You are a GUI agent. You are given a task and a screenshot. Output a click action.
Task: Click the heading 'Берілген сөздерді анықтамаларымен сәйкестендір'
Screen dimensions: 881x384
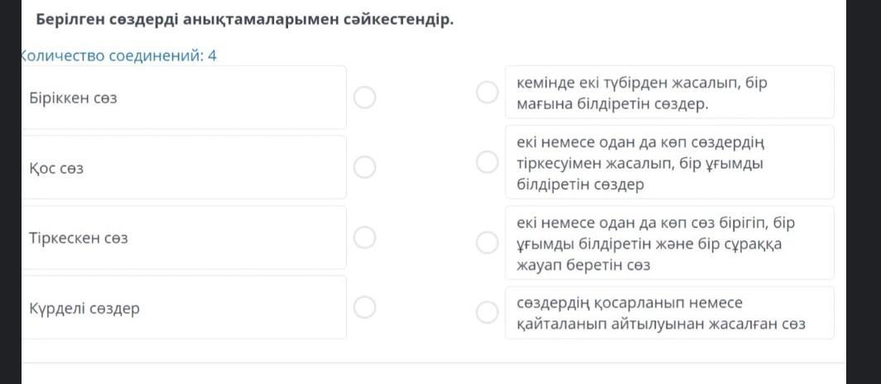point(242,19)
